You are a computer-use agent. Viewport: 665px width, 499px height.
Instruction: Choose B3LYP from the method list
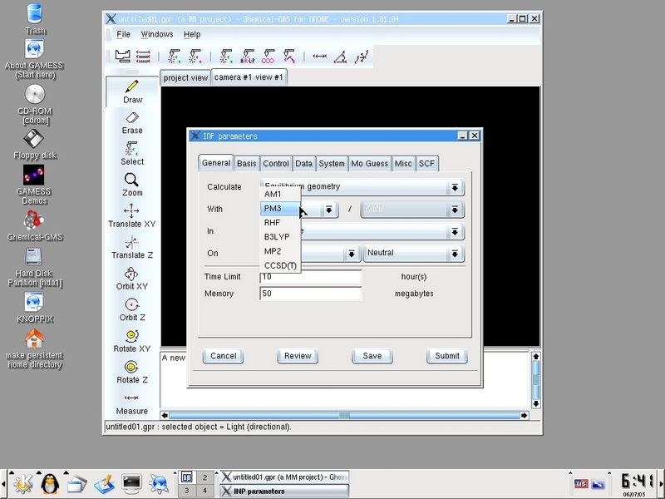tap(277, 237)
